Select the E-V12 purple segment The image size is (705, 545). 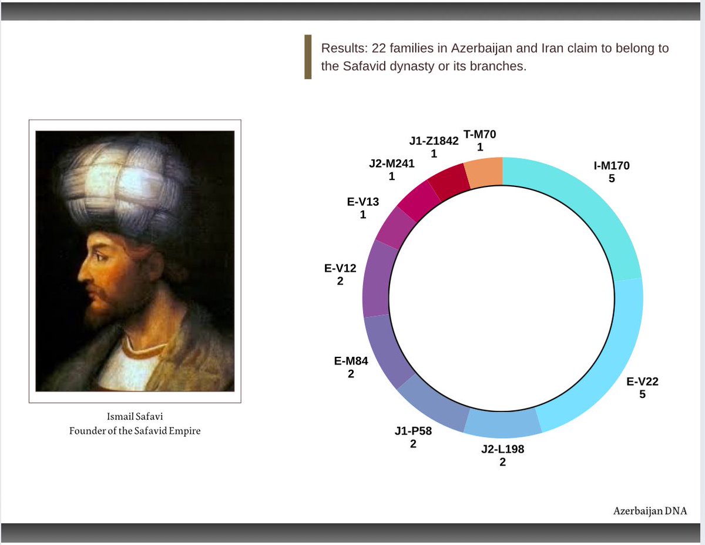coord(377,280)
